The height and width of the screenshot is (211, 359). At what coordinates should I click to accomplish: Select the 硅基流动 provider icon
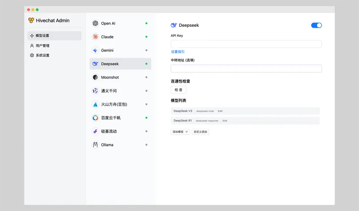pos(95,131)
